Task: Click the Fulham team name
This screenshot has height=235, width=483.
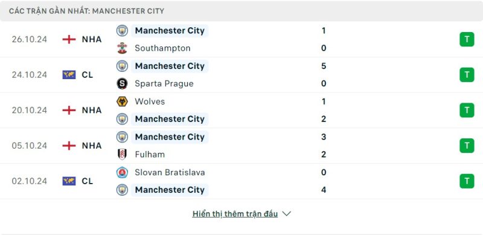Action: [x=150, y=154]
